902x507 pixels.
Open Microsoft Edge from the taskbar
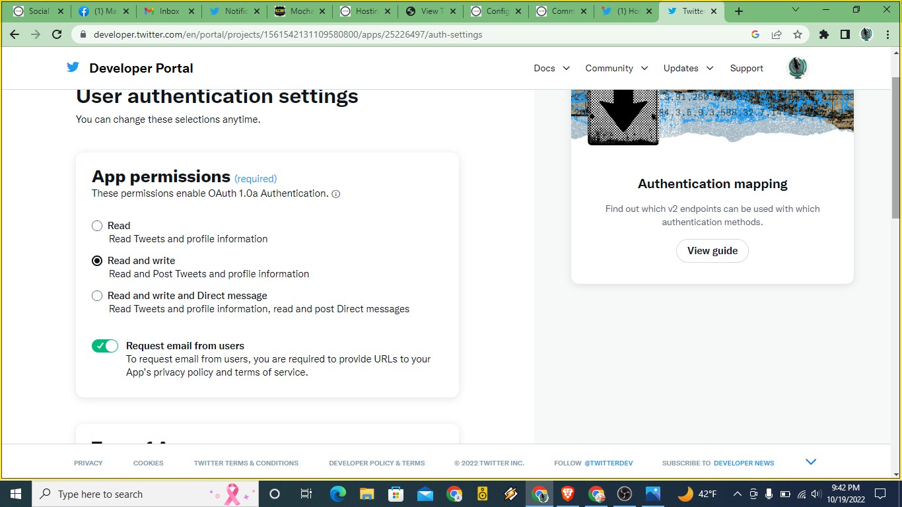pyautogui.click(x=337, y=494)
